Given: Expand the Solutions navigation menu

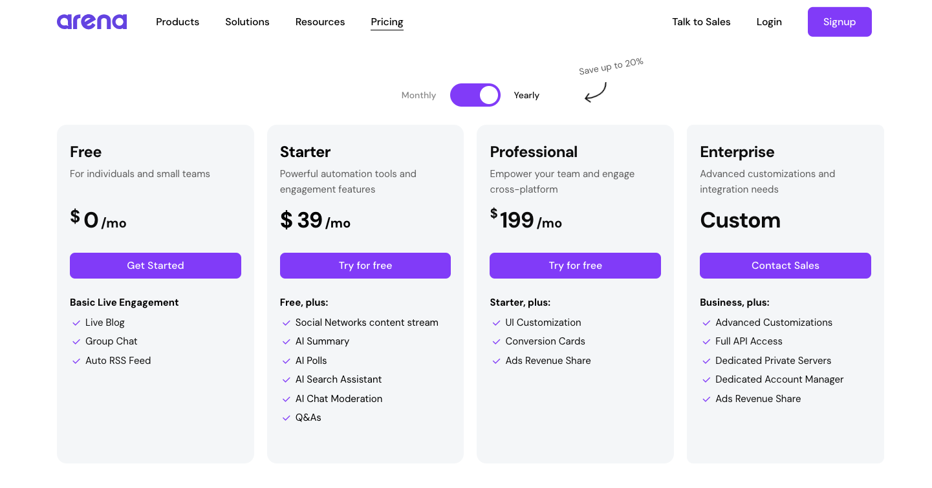Looking at the screenshot, I should click(247, 22).
